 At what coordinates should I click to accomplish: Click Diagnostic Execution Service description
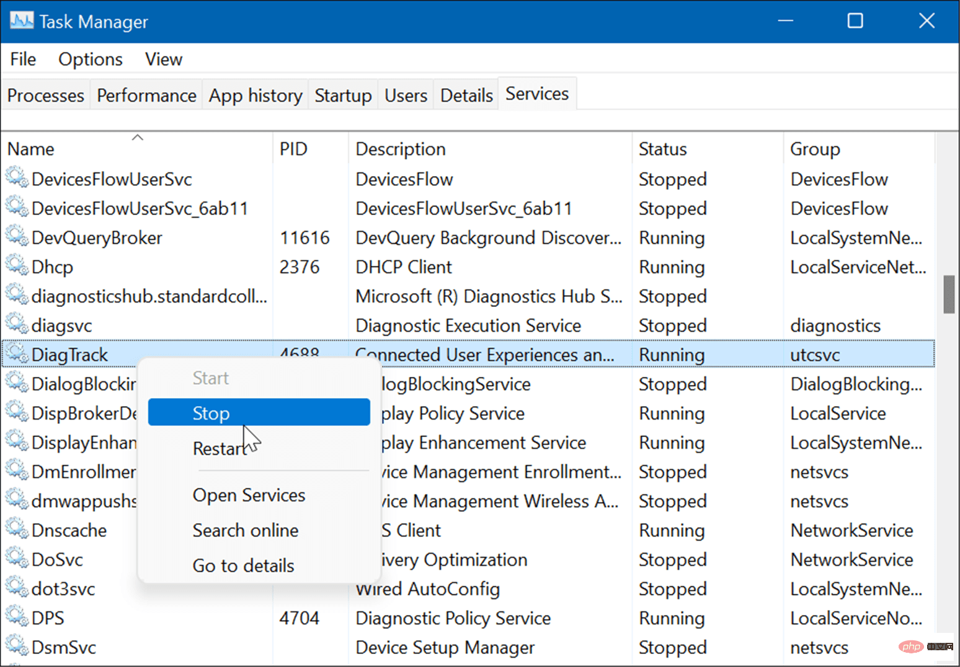point(468,325)
